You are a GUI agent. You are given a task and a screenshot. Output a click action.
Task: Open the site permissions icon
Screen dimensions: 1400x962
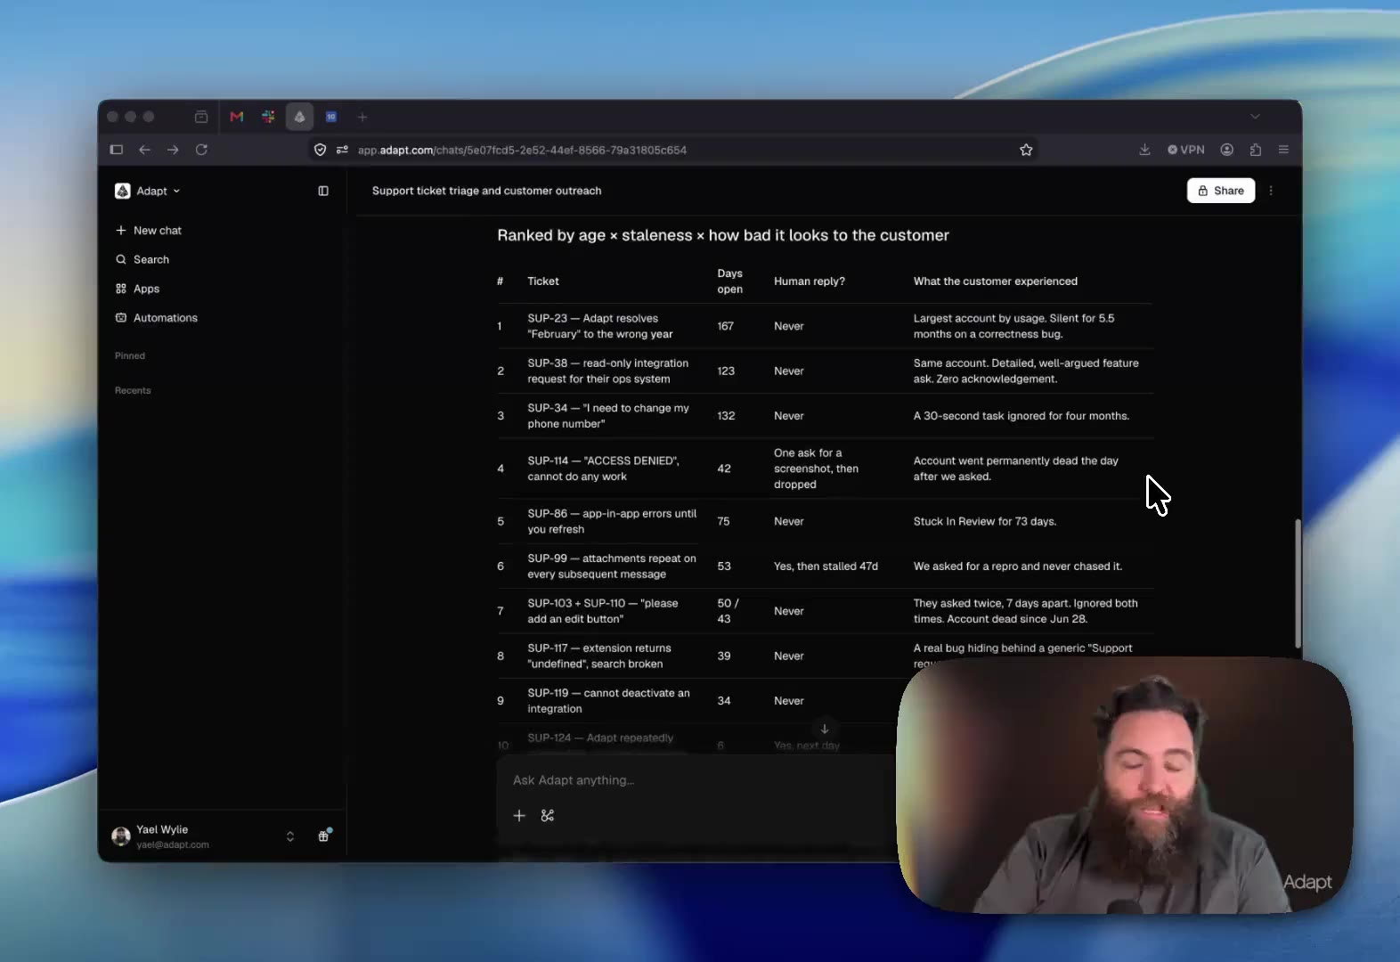[x=342, y=150]
